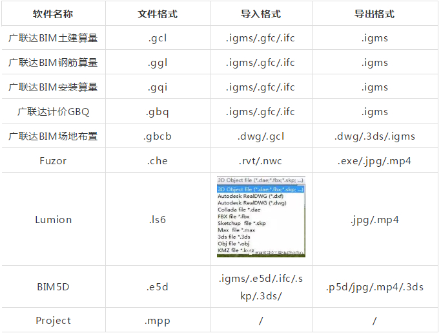Screen dimensions: 441x333
Task: Click the .gbcb file format cell
Action: [x=158, y=136]
